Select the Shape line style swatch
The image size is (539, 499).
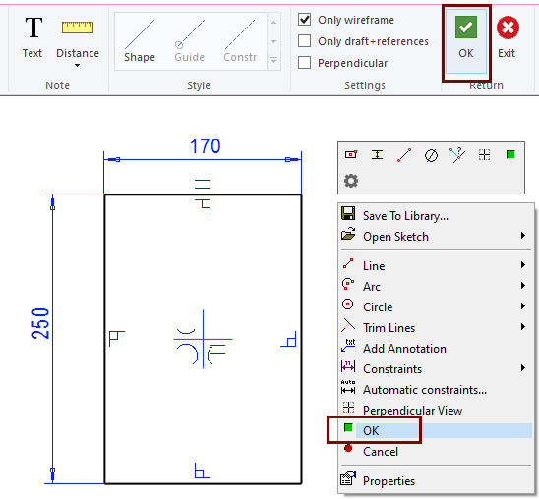point(140,41)
